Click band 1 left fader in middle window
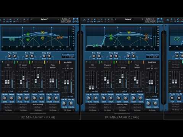The width and height of the screenshot is (183, 137). [90, 88]
